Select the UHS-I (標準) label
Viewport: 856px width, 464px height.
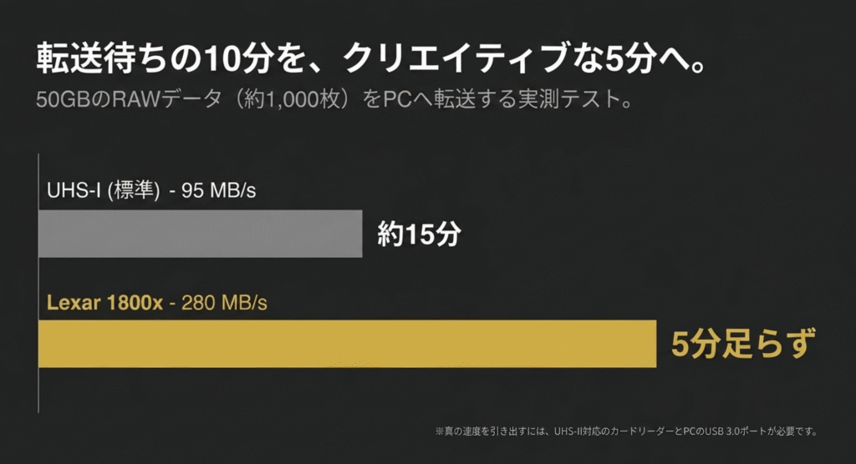[x=104, y=190]
